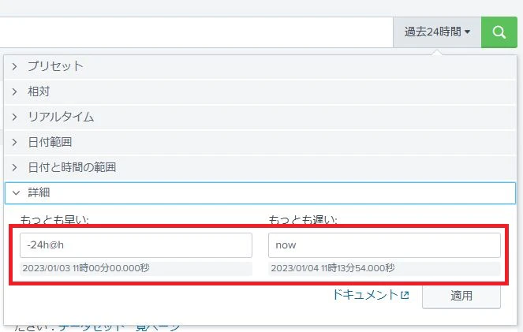Click the earliest time field containing -24h@h
This screenshot has width=523, height=332.
pyautogui.click(x=136, y=245)
